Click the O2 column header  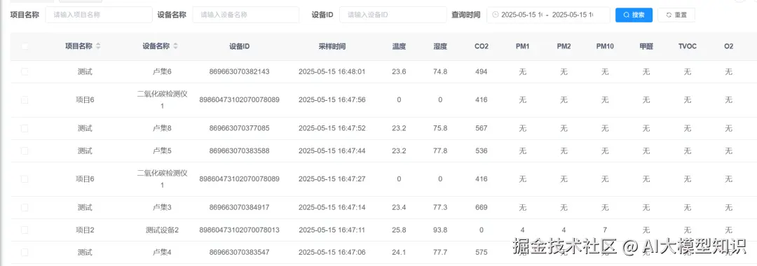[x=728, y=47]
